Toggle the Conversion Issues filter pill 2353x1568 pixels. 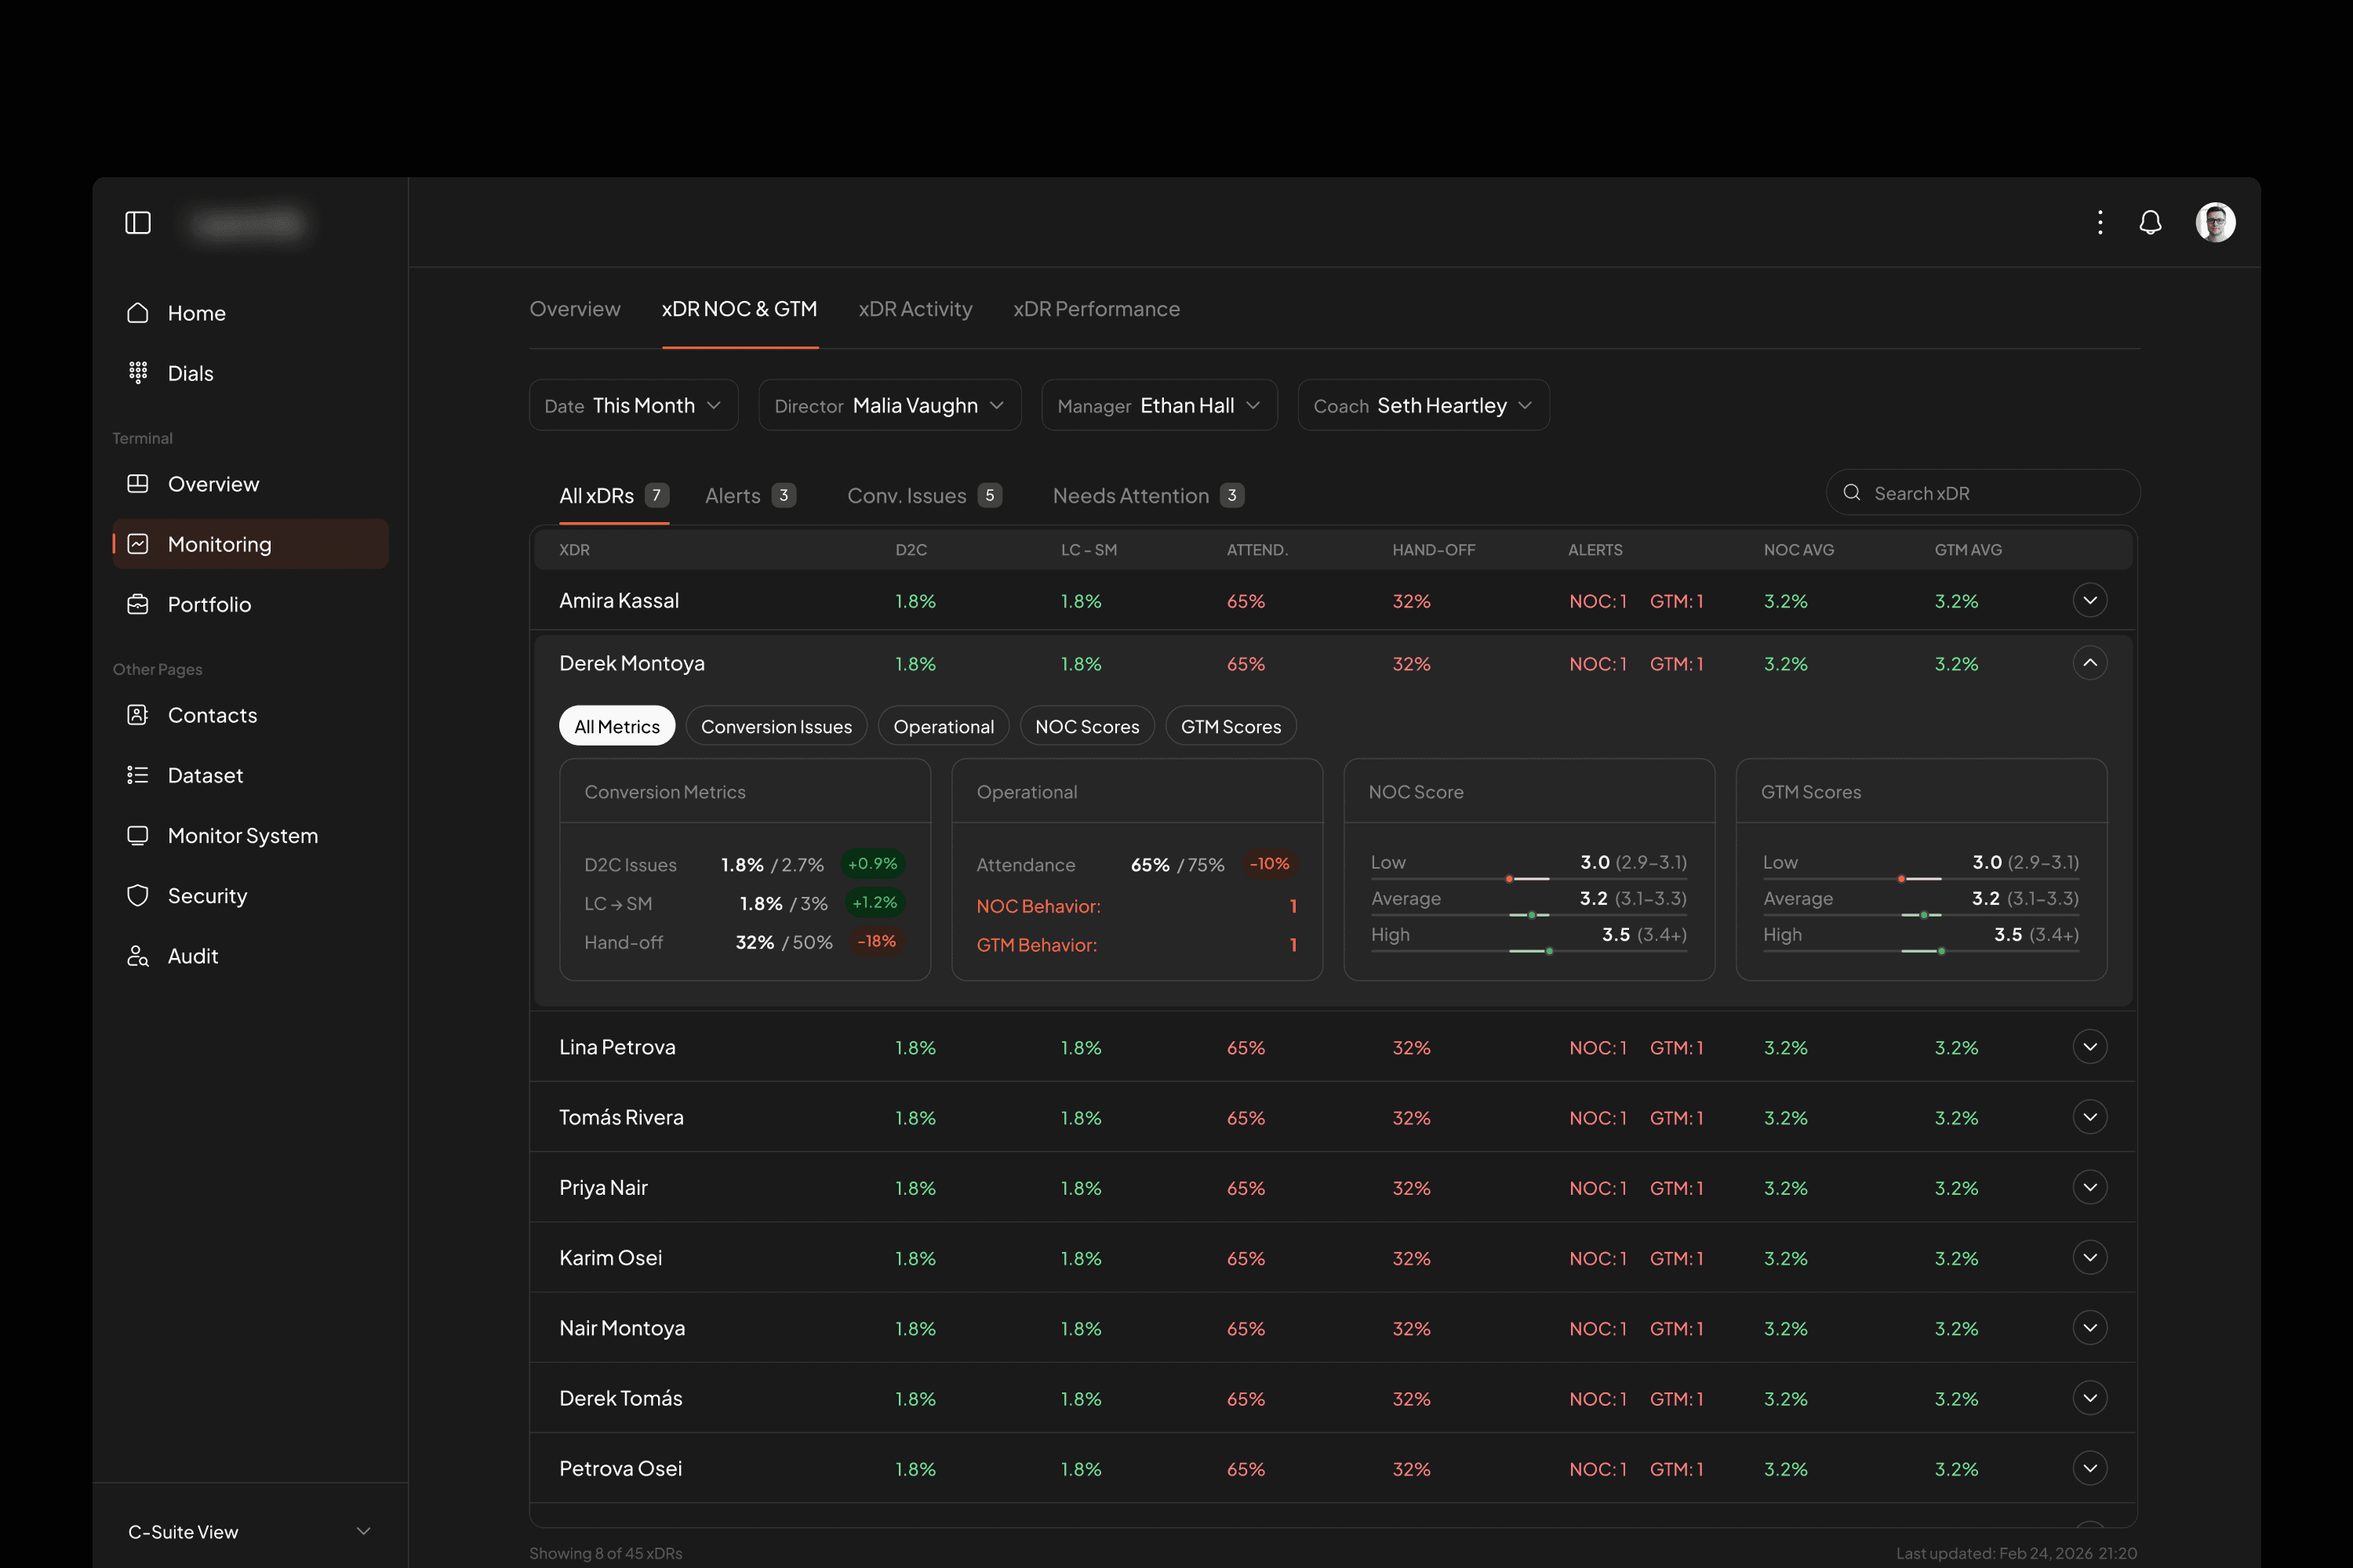[x=776, y=726]
